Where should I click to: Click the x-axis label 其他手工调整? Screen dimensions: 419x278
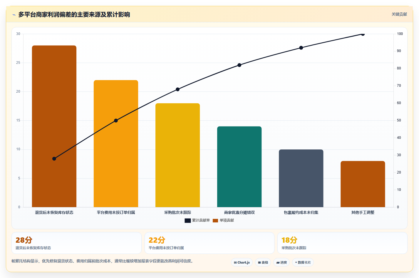(x=363, y=212)
